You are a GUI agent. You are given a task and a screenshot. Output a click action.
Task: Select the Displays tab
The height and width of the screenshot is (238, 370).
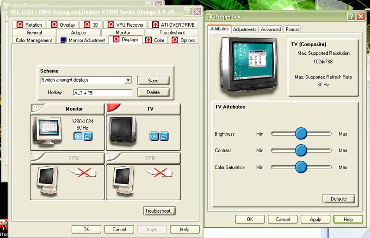(125, 40)
